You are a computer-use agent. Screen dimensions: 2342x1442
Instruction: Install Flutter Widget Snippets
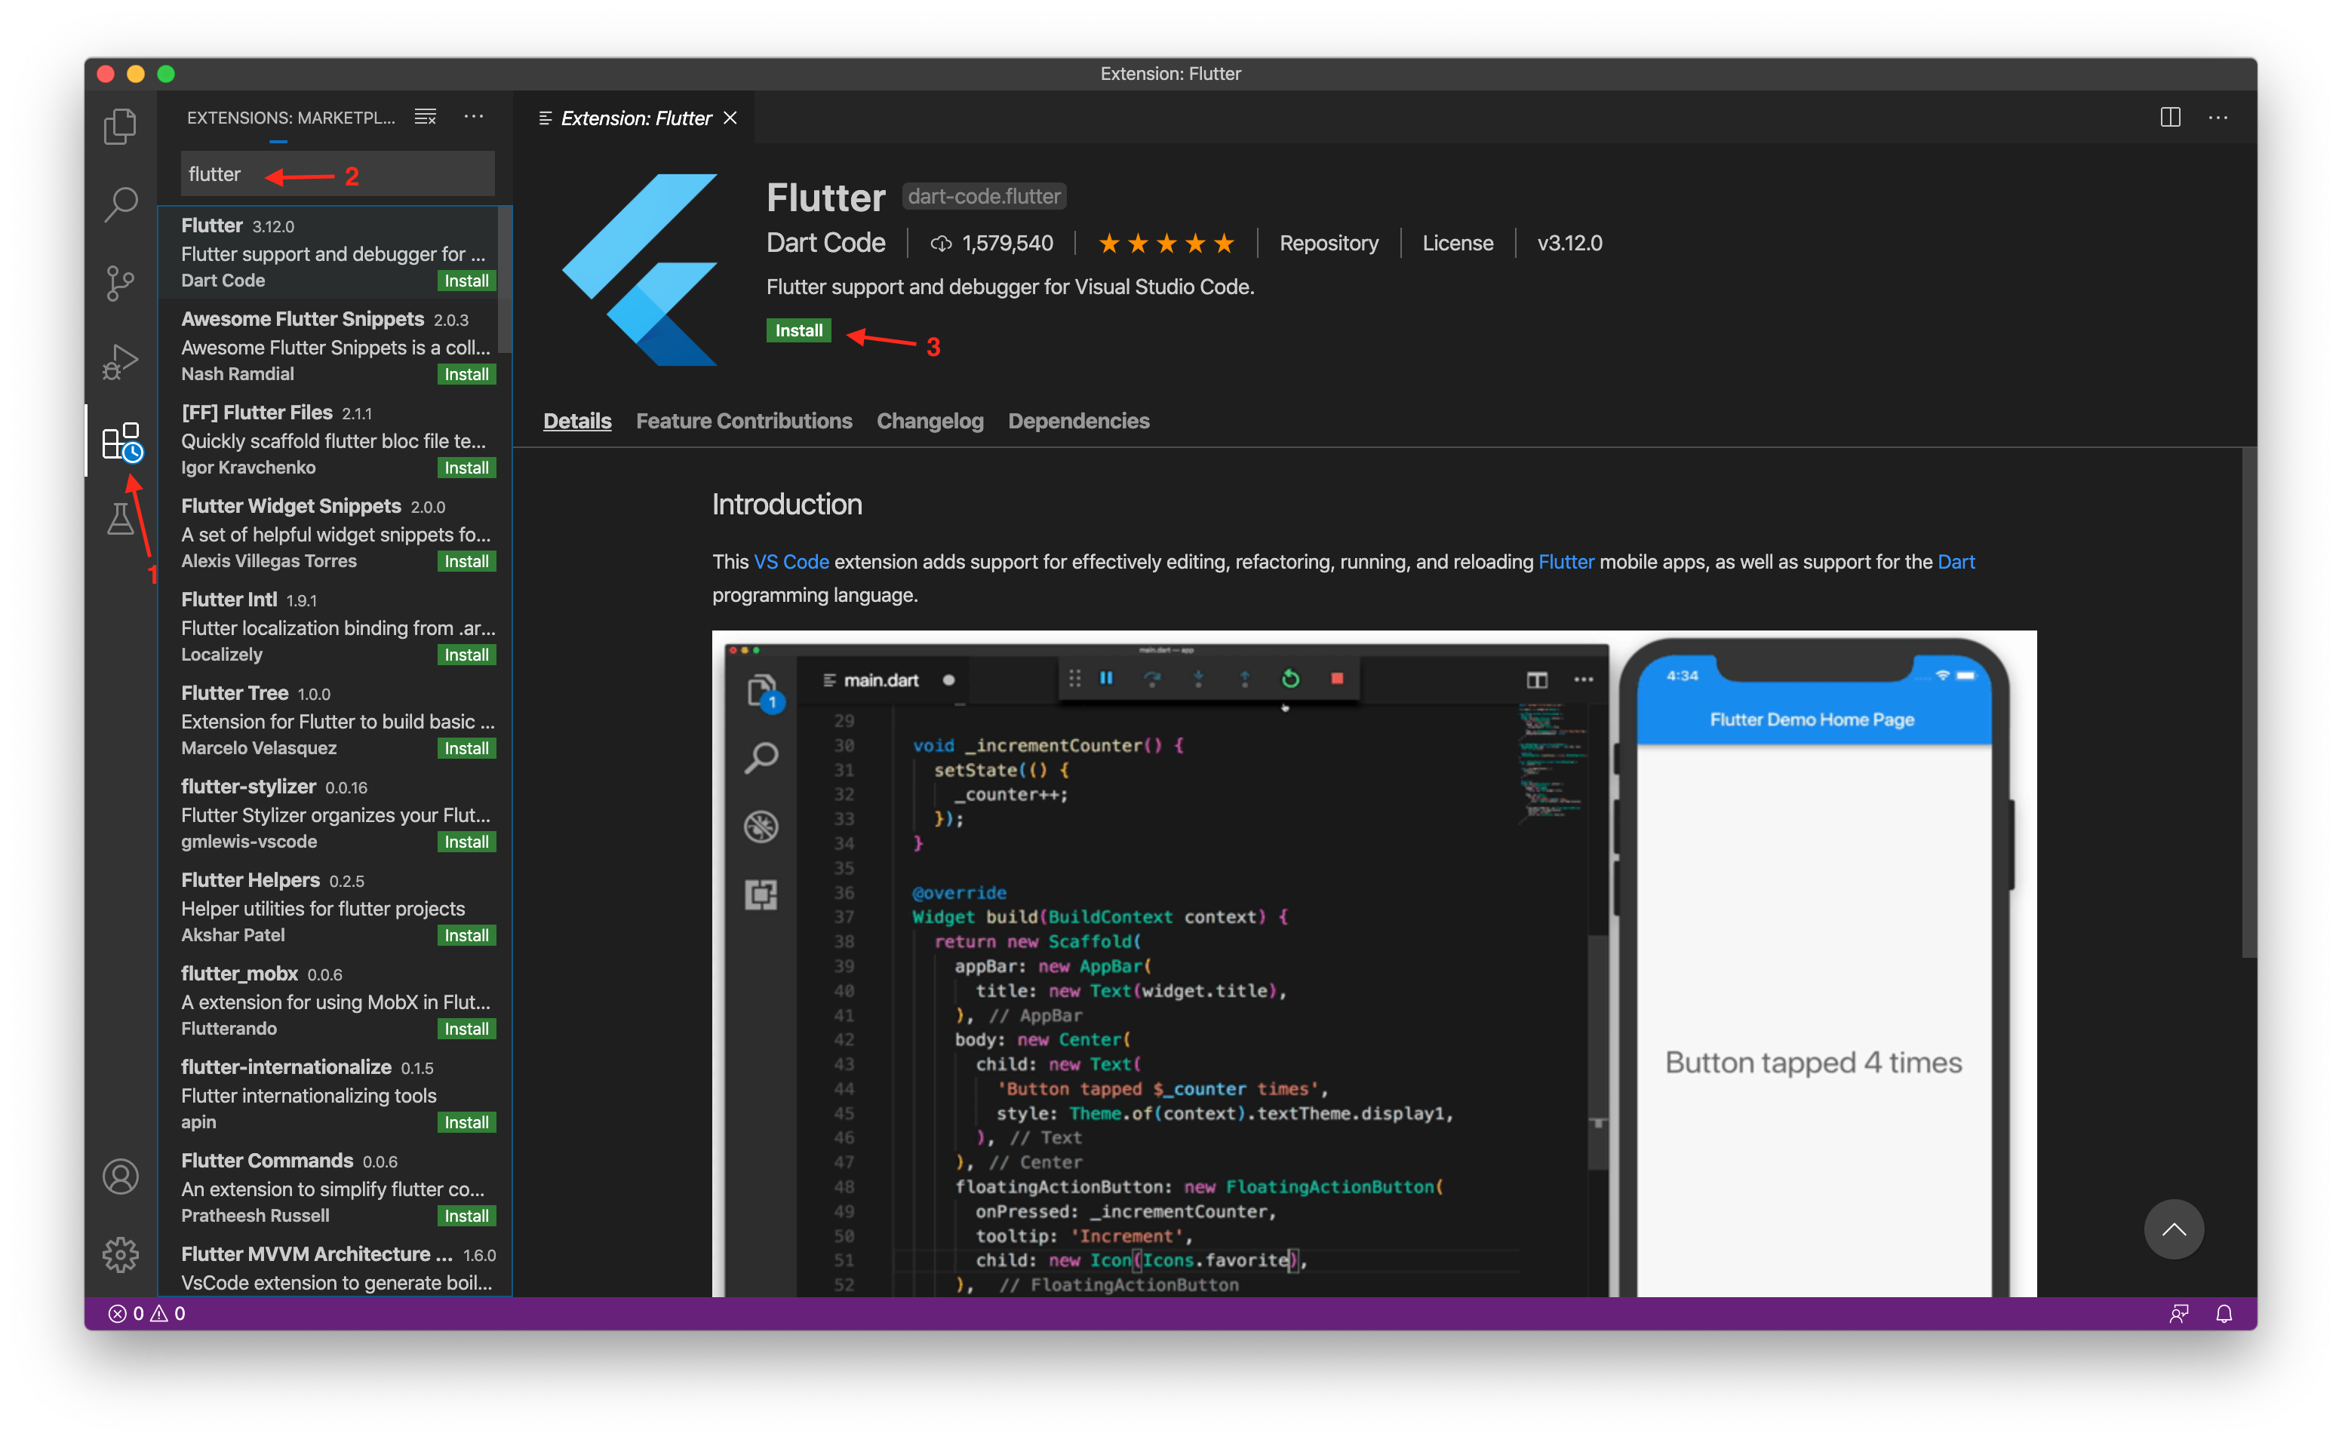click(x=466, y=561)
